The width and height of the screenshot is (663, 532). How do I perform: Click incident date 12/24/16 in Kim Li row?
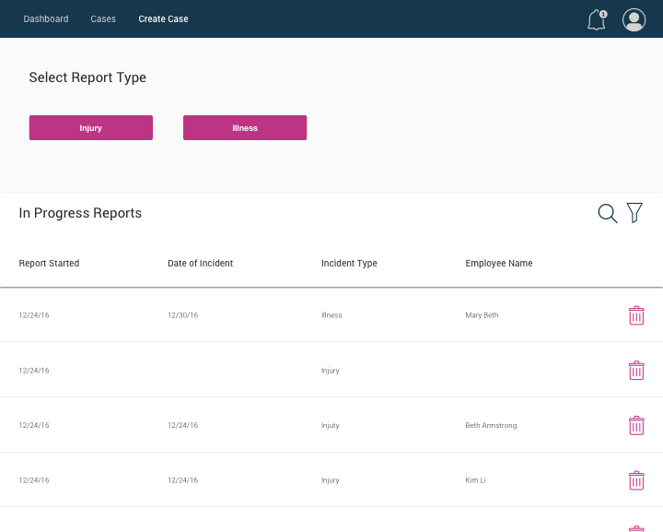pyautogui.click(x=182, y=480)
